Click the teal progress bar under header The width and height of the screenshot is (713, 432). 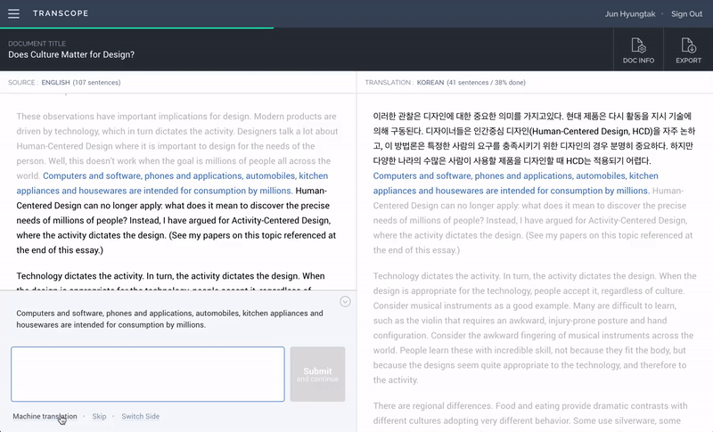(x=134, y=28)
